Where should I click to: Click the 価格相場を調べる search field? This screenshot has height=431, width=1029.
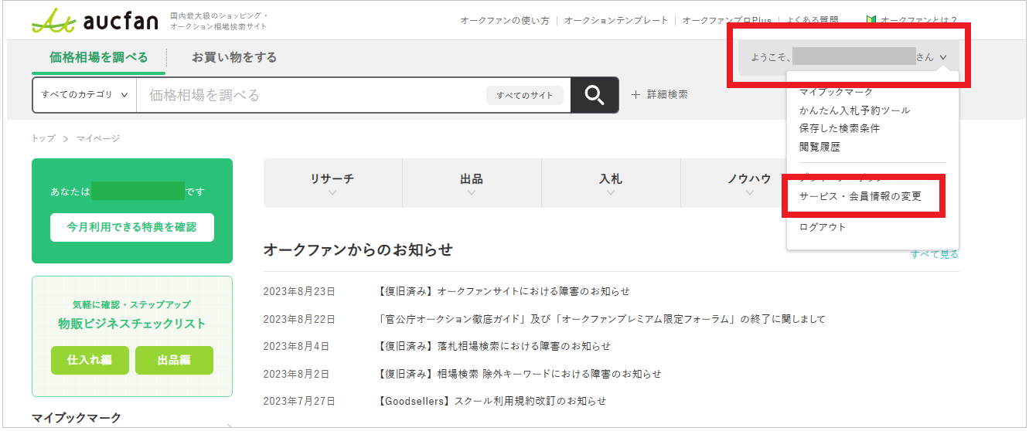click(x=310, y=95)
